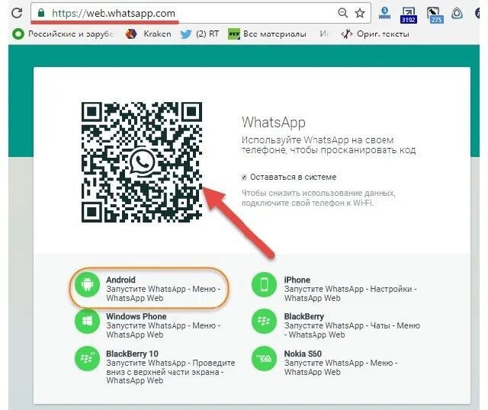This screenshot has height=410, width=488.
Task: Click the green BlackBerry icon
Action: tap(265, 321)
